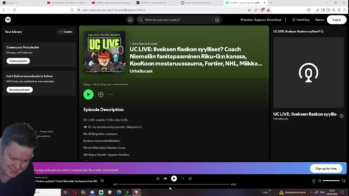Screen dimensions: 349x196
Task: Share this page icon in address bar
Action: tap(255, 10)
